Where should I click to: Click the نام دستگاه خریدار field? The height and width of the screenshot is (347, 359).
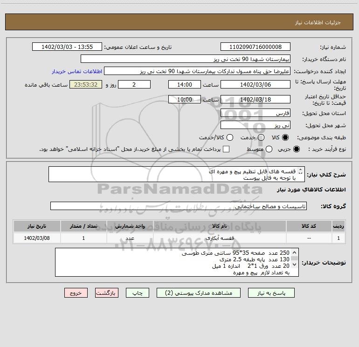(x=186, y=59)
